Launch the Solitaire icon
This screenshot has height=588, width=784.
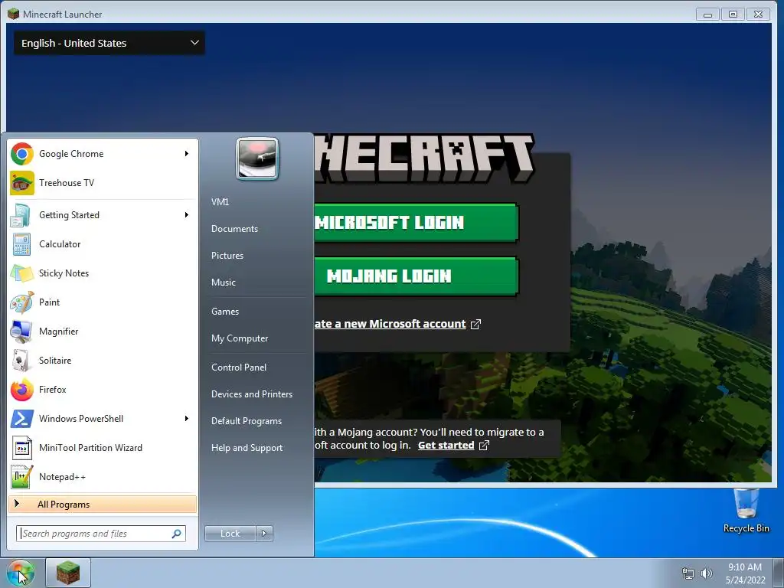click(x=22, y=361)
